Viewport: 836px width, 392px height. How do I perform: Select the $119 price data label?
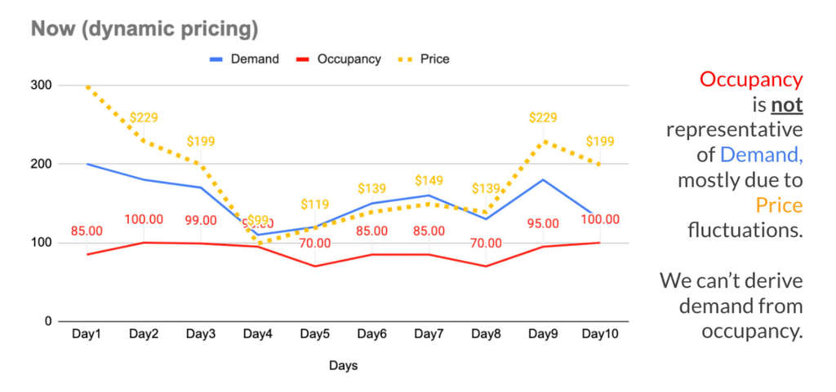pos(314,205)
